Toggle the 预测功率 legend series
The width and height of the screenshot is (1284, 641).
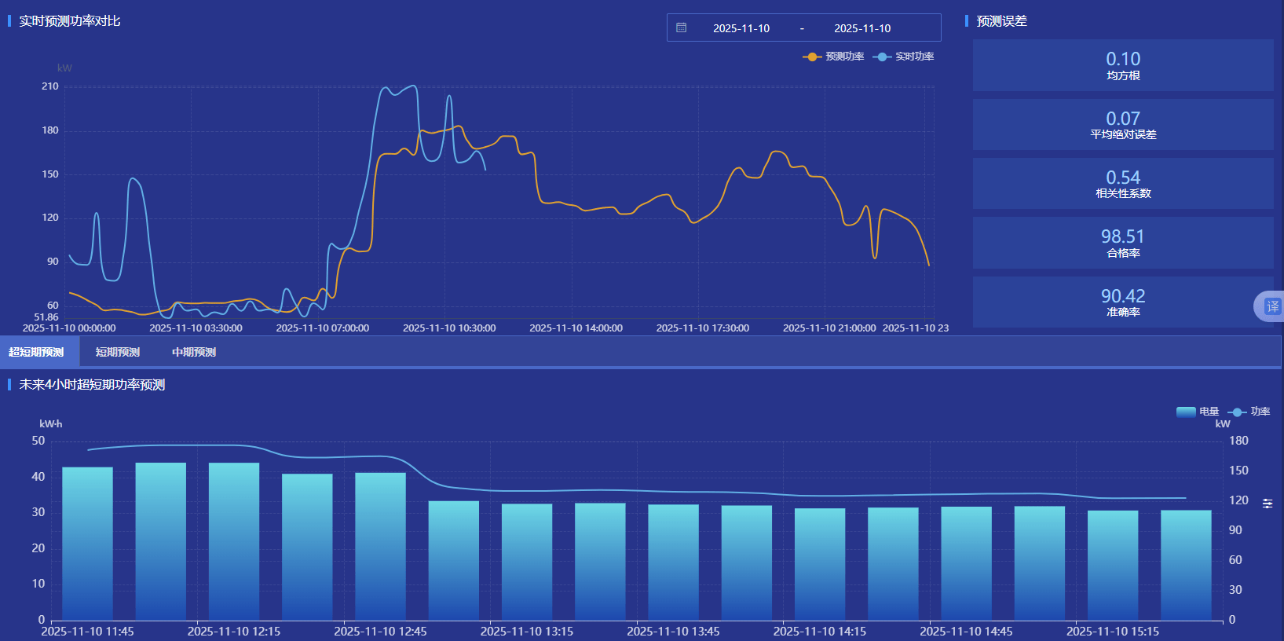(834, 57)
